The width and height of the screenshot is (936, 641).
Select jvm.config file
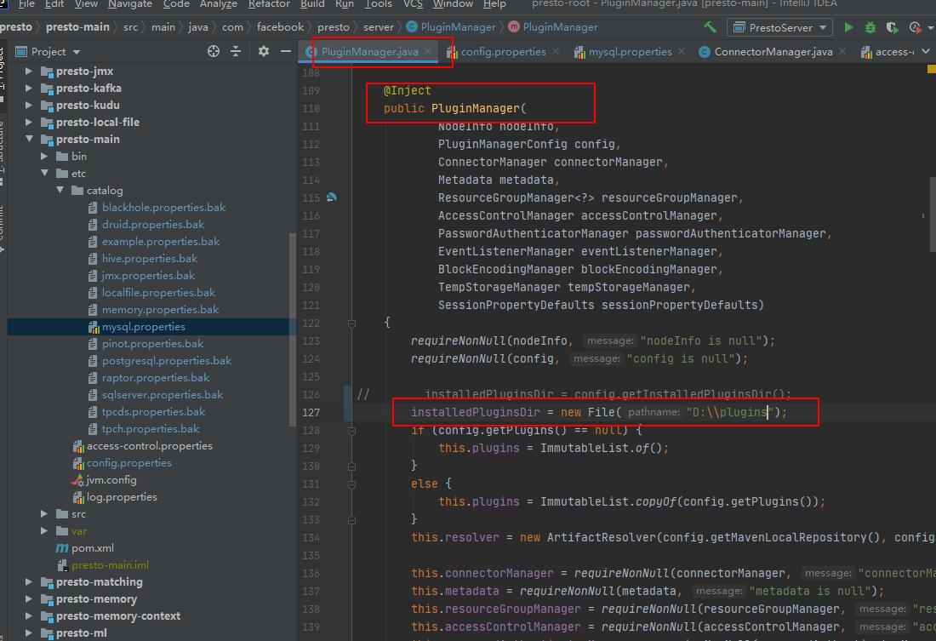[x=111, y=480]
